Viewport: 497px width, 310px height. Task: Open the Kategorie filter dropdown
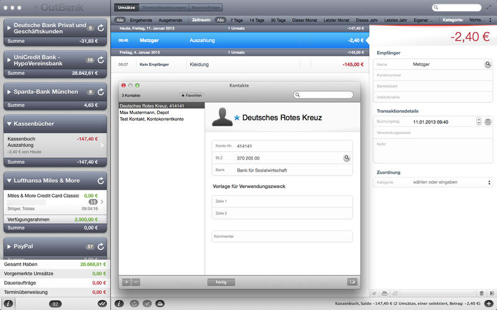point(480,20)
